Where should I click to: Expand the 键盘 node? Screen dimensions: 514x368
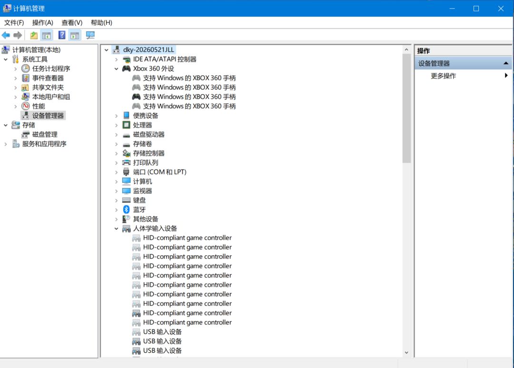[117, 200]
